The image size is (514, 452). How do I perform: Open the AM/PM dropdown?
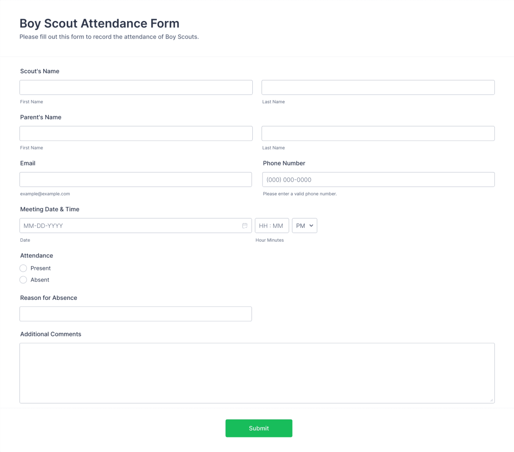coord(304,225)
